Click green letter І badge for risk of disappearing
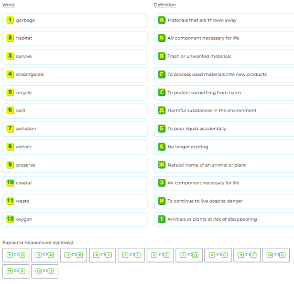 (x=161, y=219)
